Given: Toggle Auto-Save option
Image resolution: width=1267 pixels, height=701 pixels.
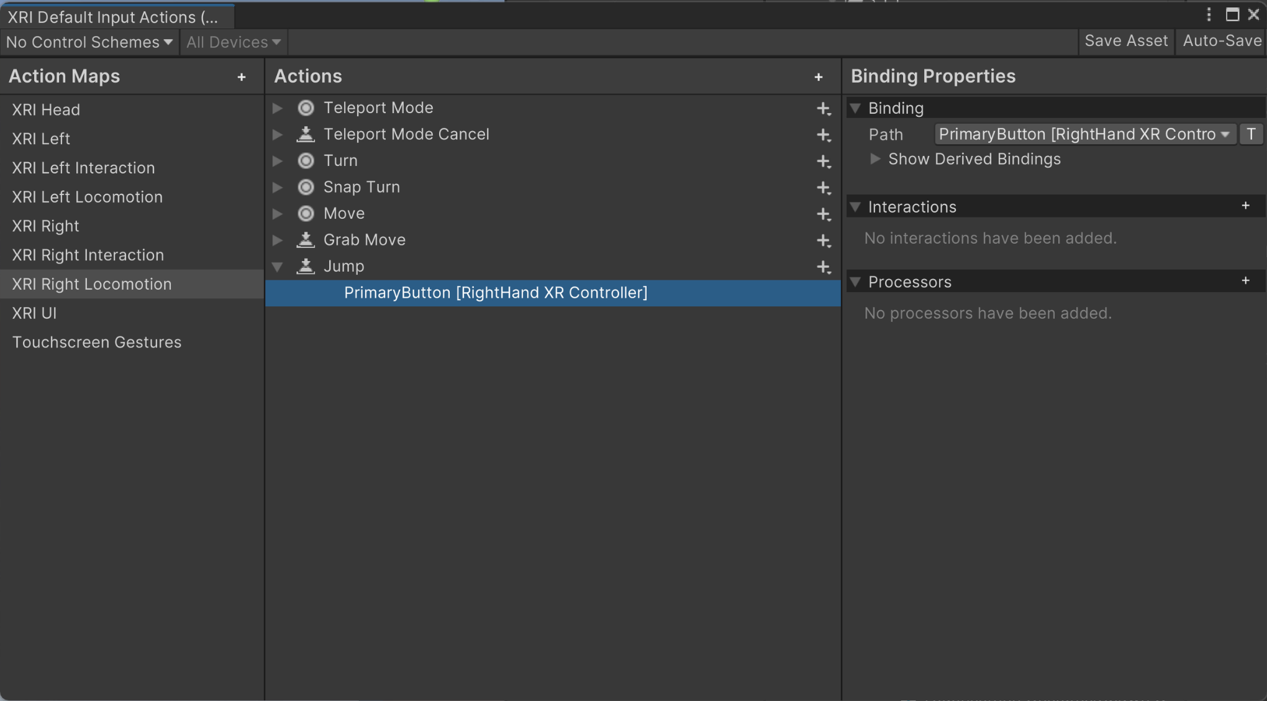Looking at the screenshot, I should [x=1222, y=41].
